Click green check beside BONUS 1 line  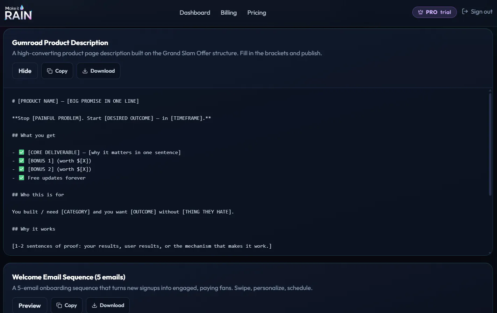click(21, 161)
